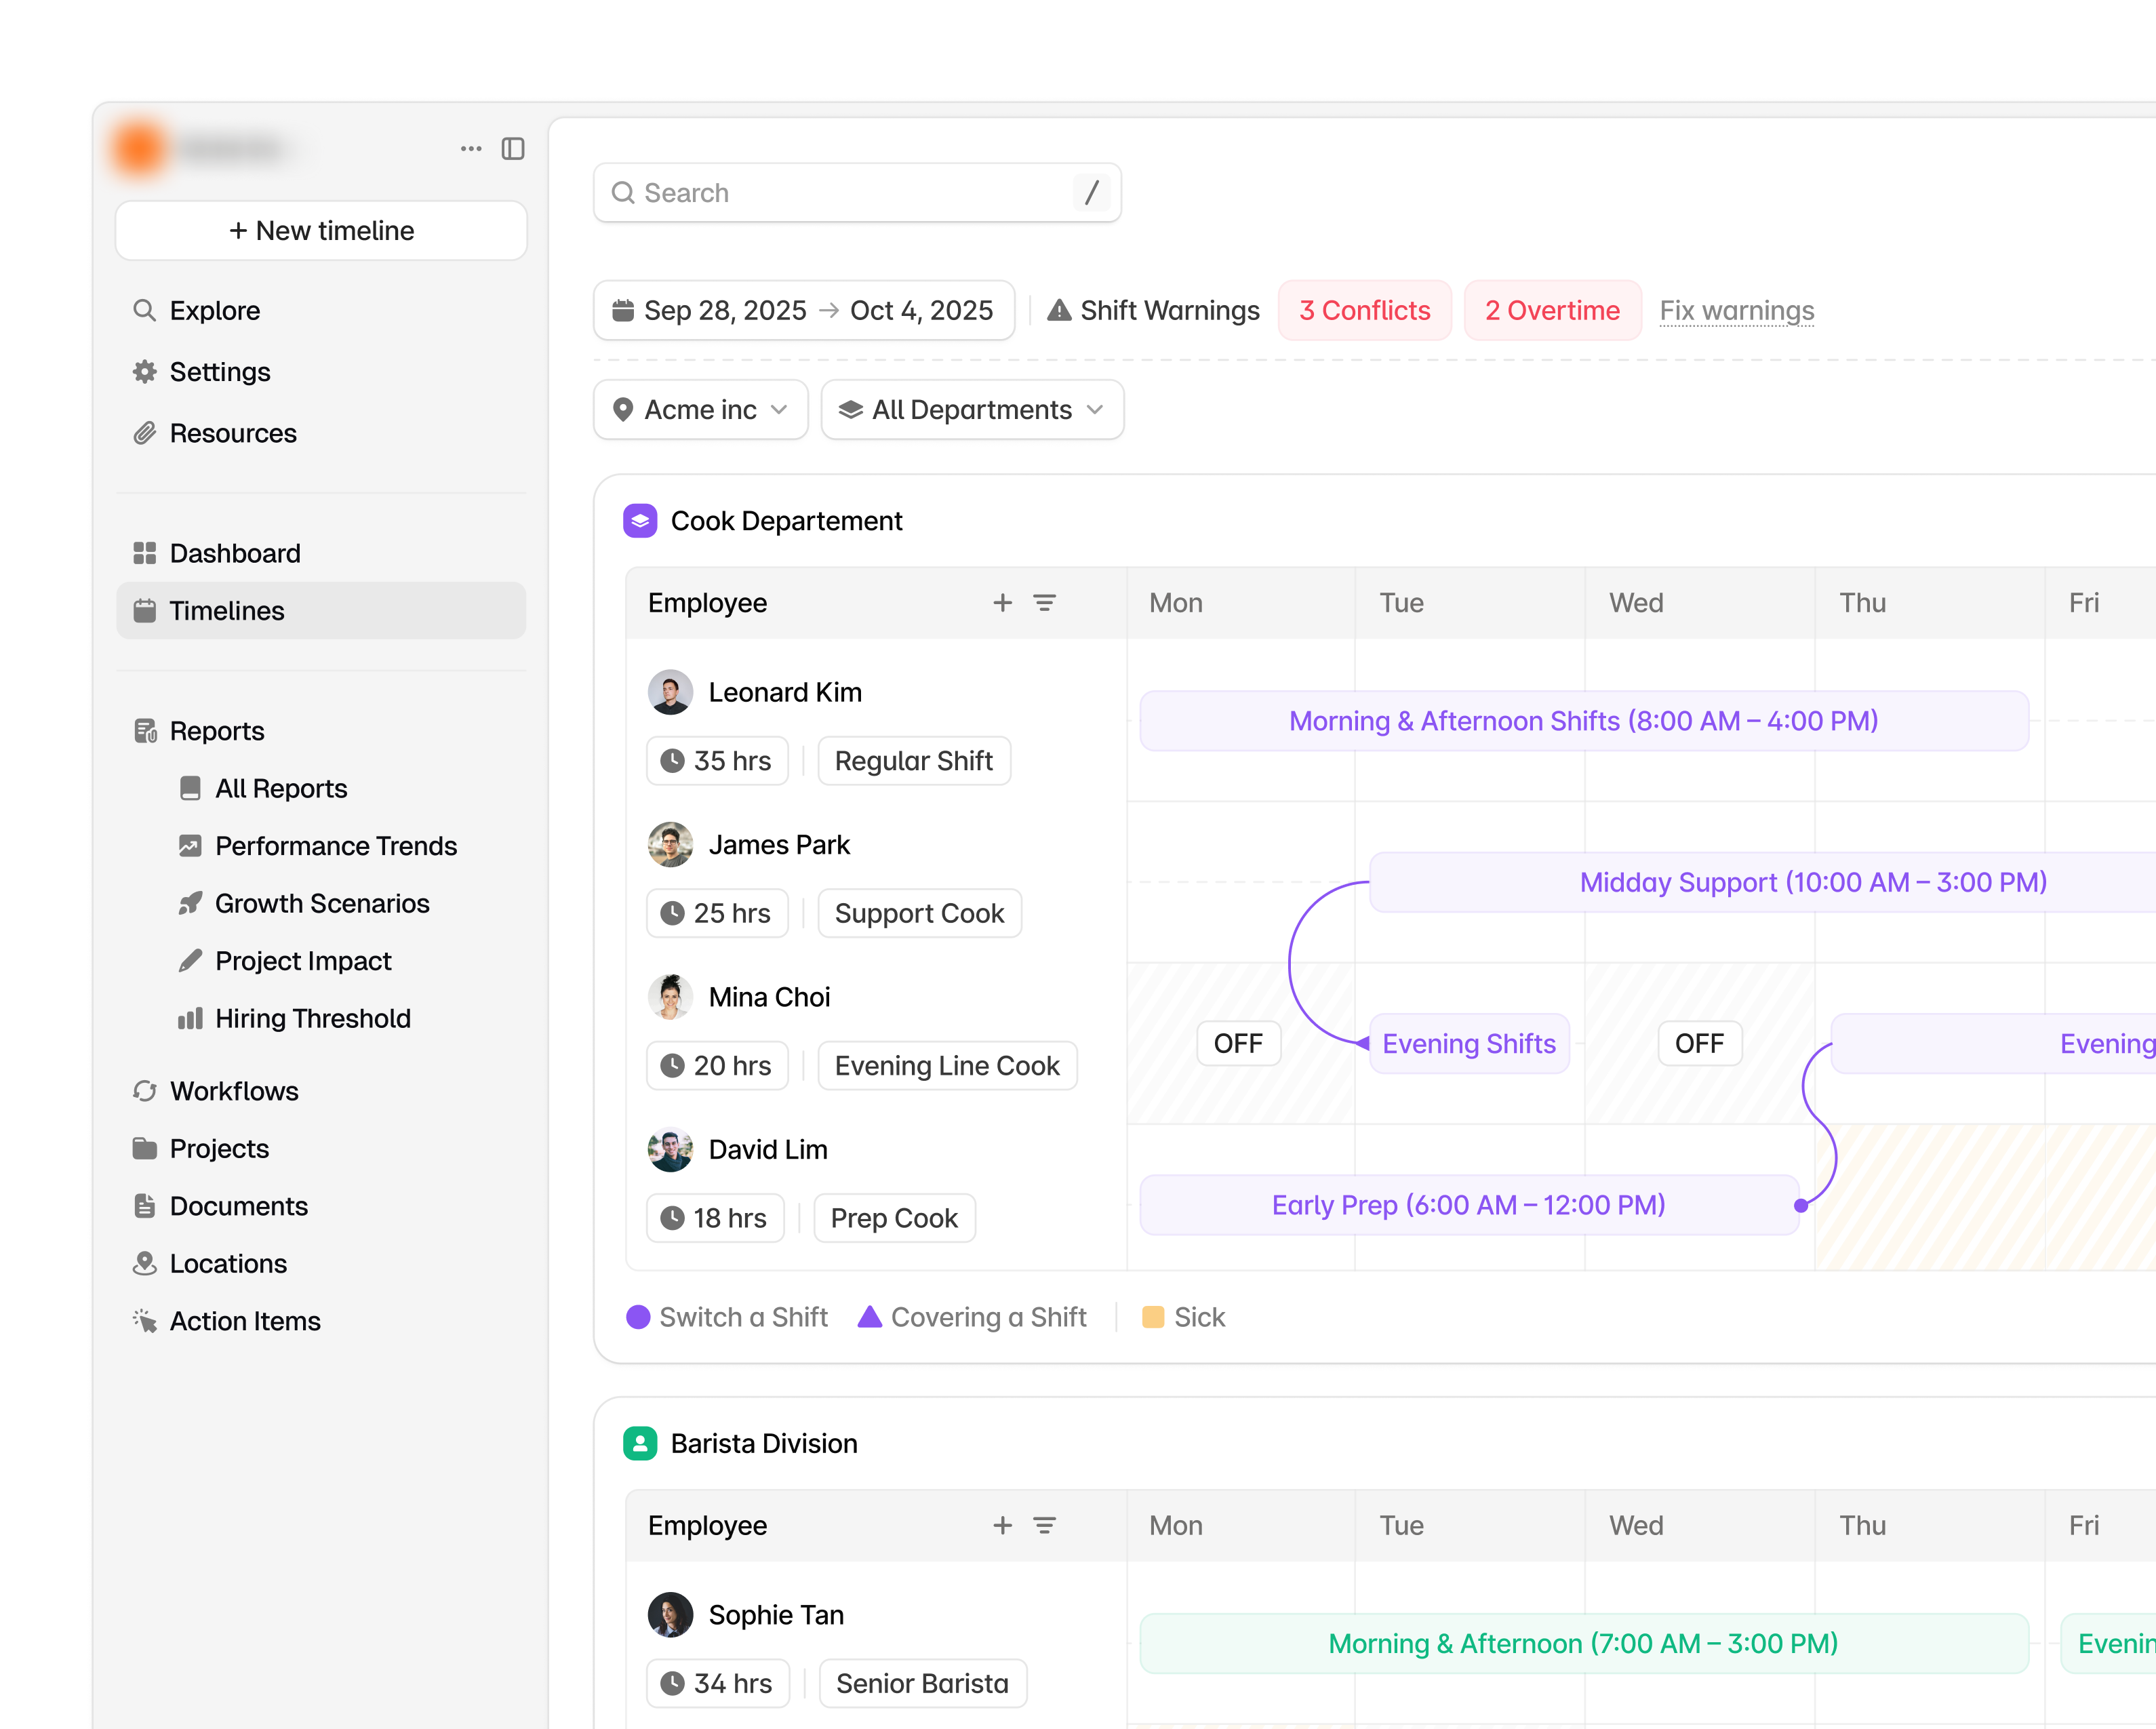Image resolution: width=2156 pixels, height=1729 pixels.
Task: Click the green Barista Division icon
Action: tap(640, 1443)
